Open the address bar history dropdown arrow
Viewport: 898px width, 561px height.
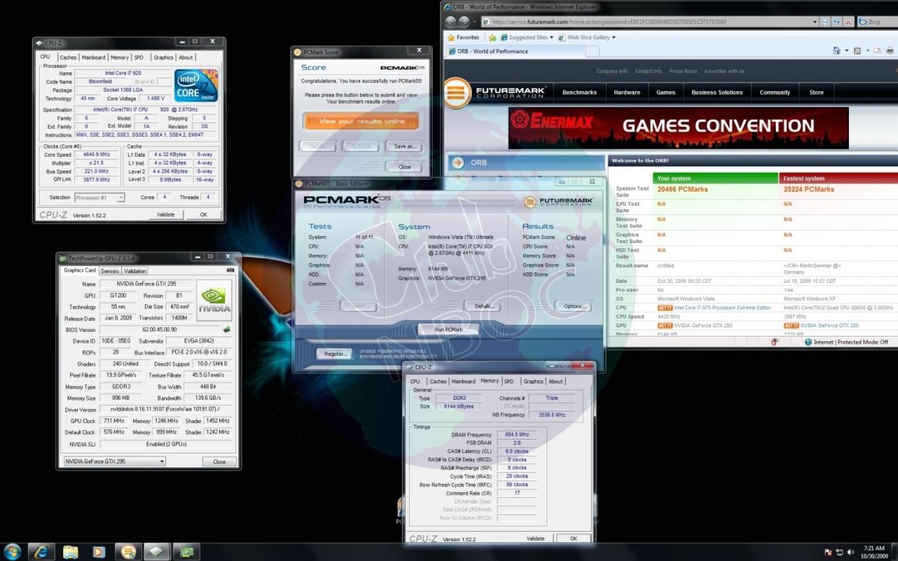(815, 22)
